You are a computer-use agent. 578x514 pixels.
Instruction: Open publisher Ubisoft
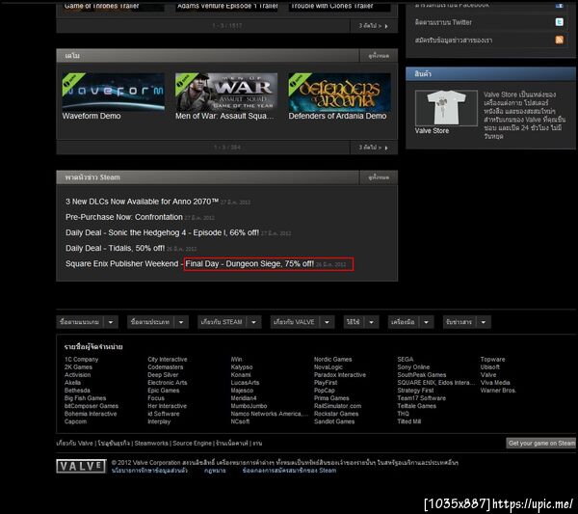490,367
